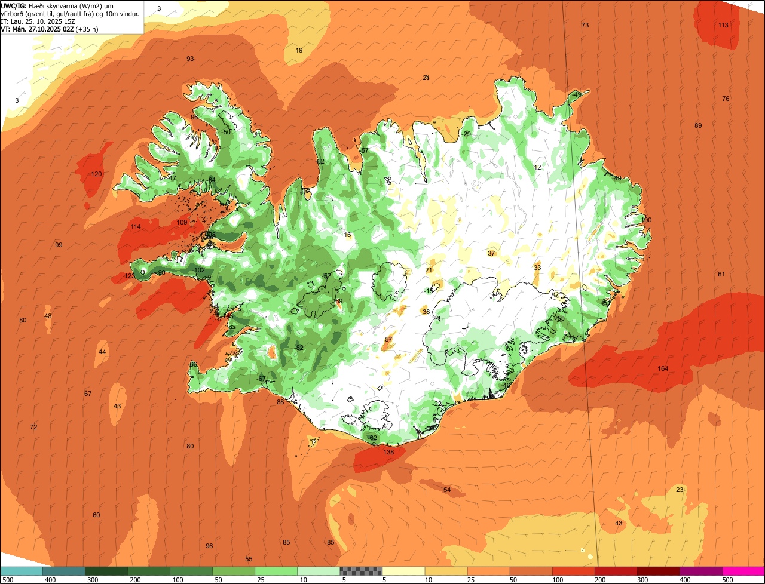
Task: Click the legend swatch between 100 and 200
Action: click(x=573, y=571)
